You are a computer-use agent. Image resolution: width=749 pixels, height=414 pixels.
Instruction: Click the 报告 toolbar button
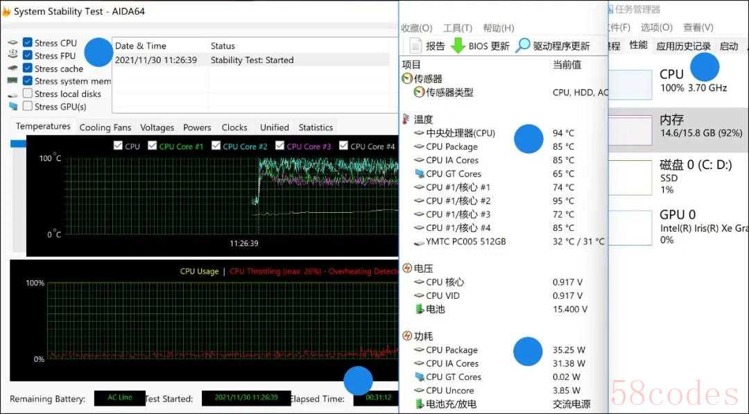427,46
